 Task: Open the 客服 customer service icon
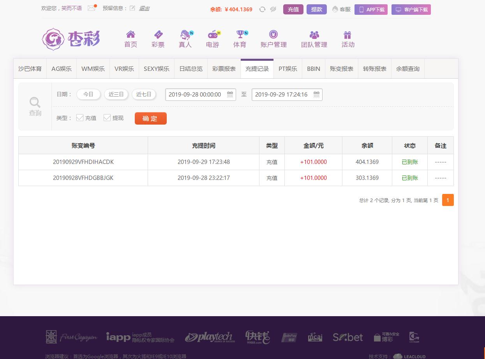(335, 9)
